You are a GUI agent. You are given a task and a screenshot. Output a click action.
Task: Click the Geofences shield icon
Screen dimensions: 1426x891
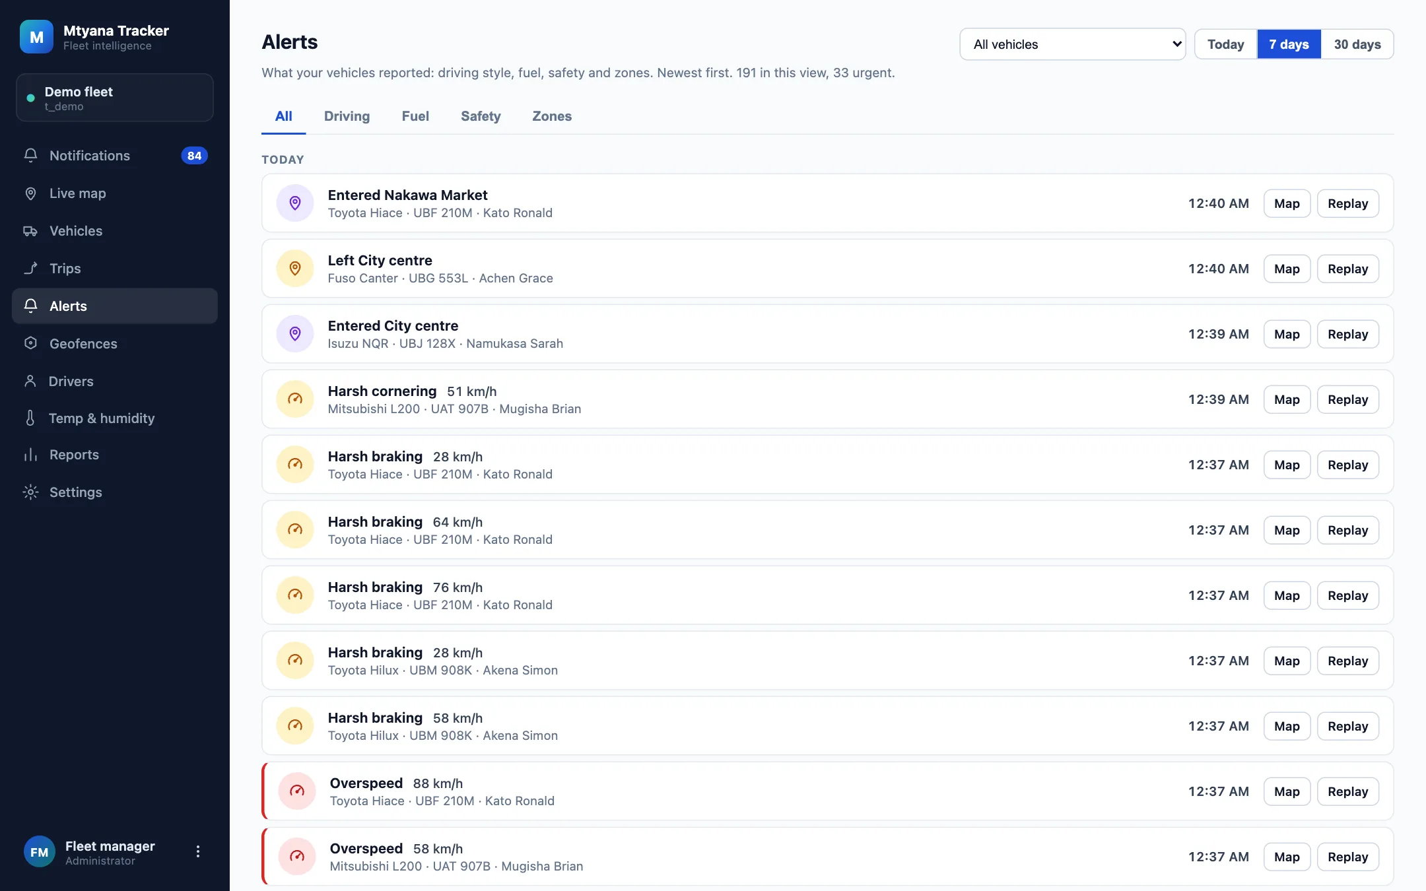coord(30,343)
